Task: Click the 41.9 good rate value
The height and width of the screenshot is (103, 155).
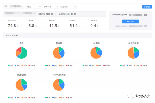Action: pyautogui.click(x=53, y=26)
